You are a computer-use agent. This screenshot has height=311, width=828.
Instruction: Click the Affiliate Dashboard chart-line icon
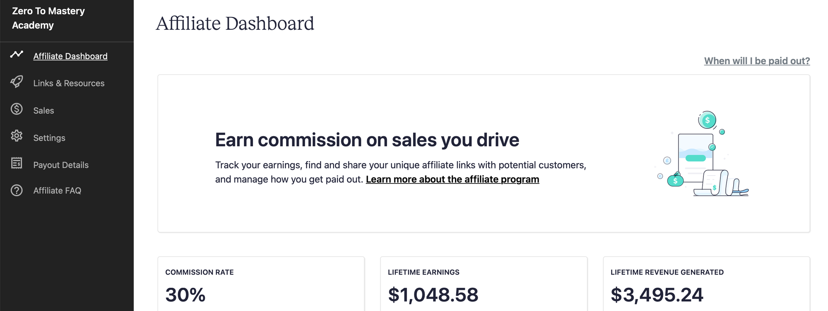click(x=17, y=54)
